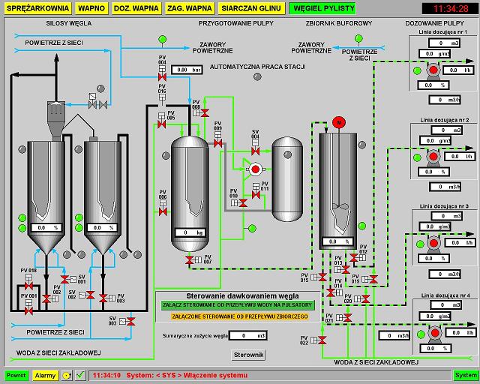
Task: Select the ZAG. WAPNA tab
Action: point(190,8)
